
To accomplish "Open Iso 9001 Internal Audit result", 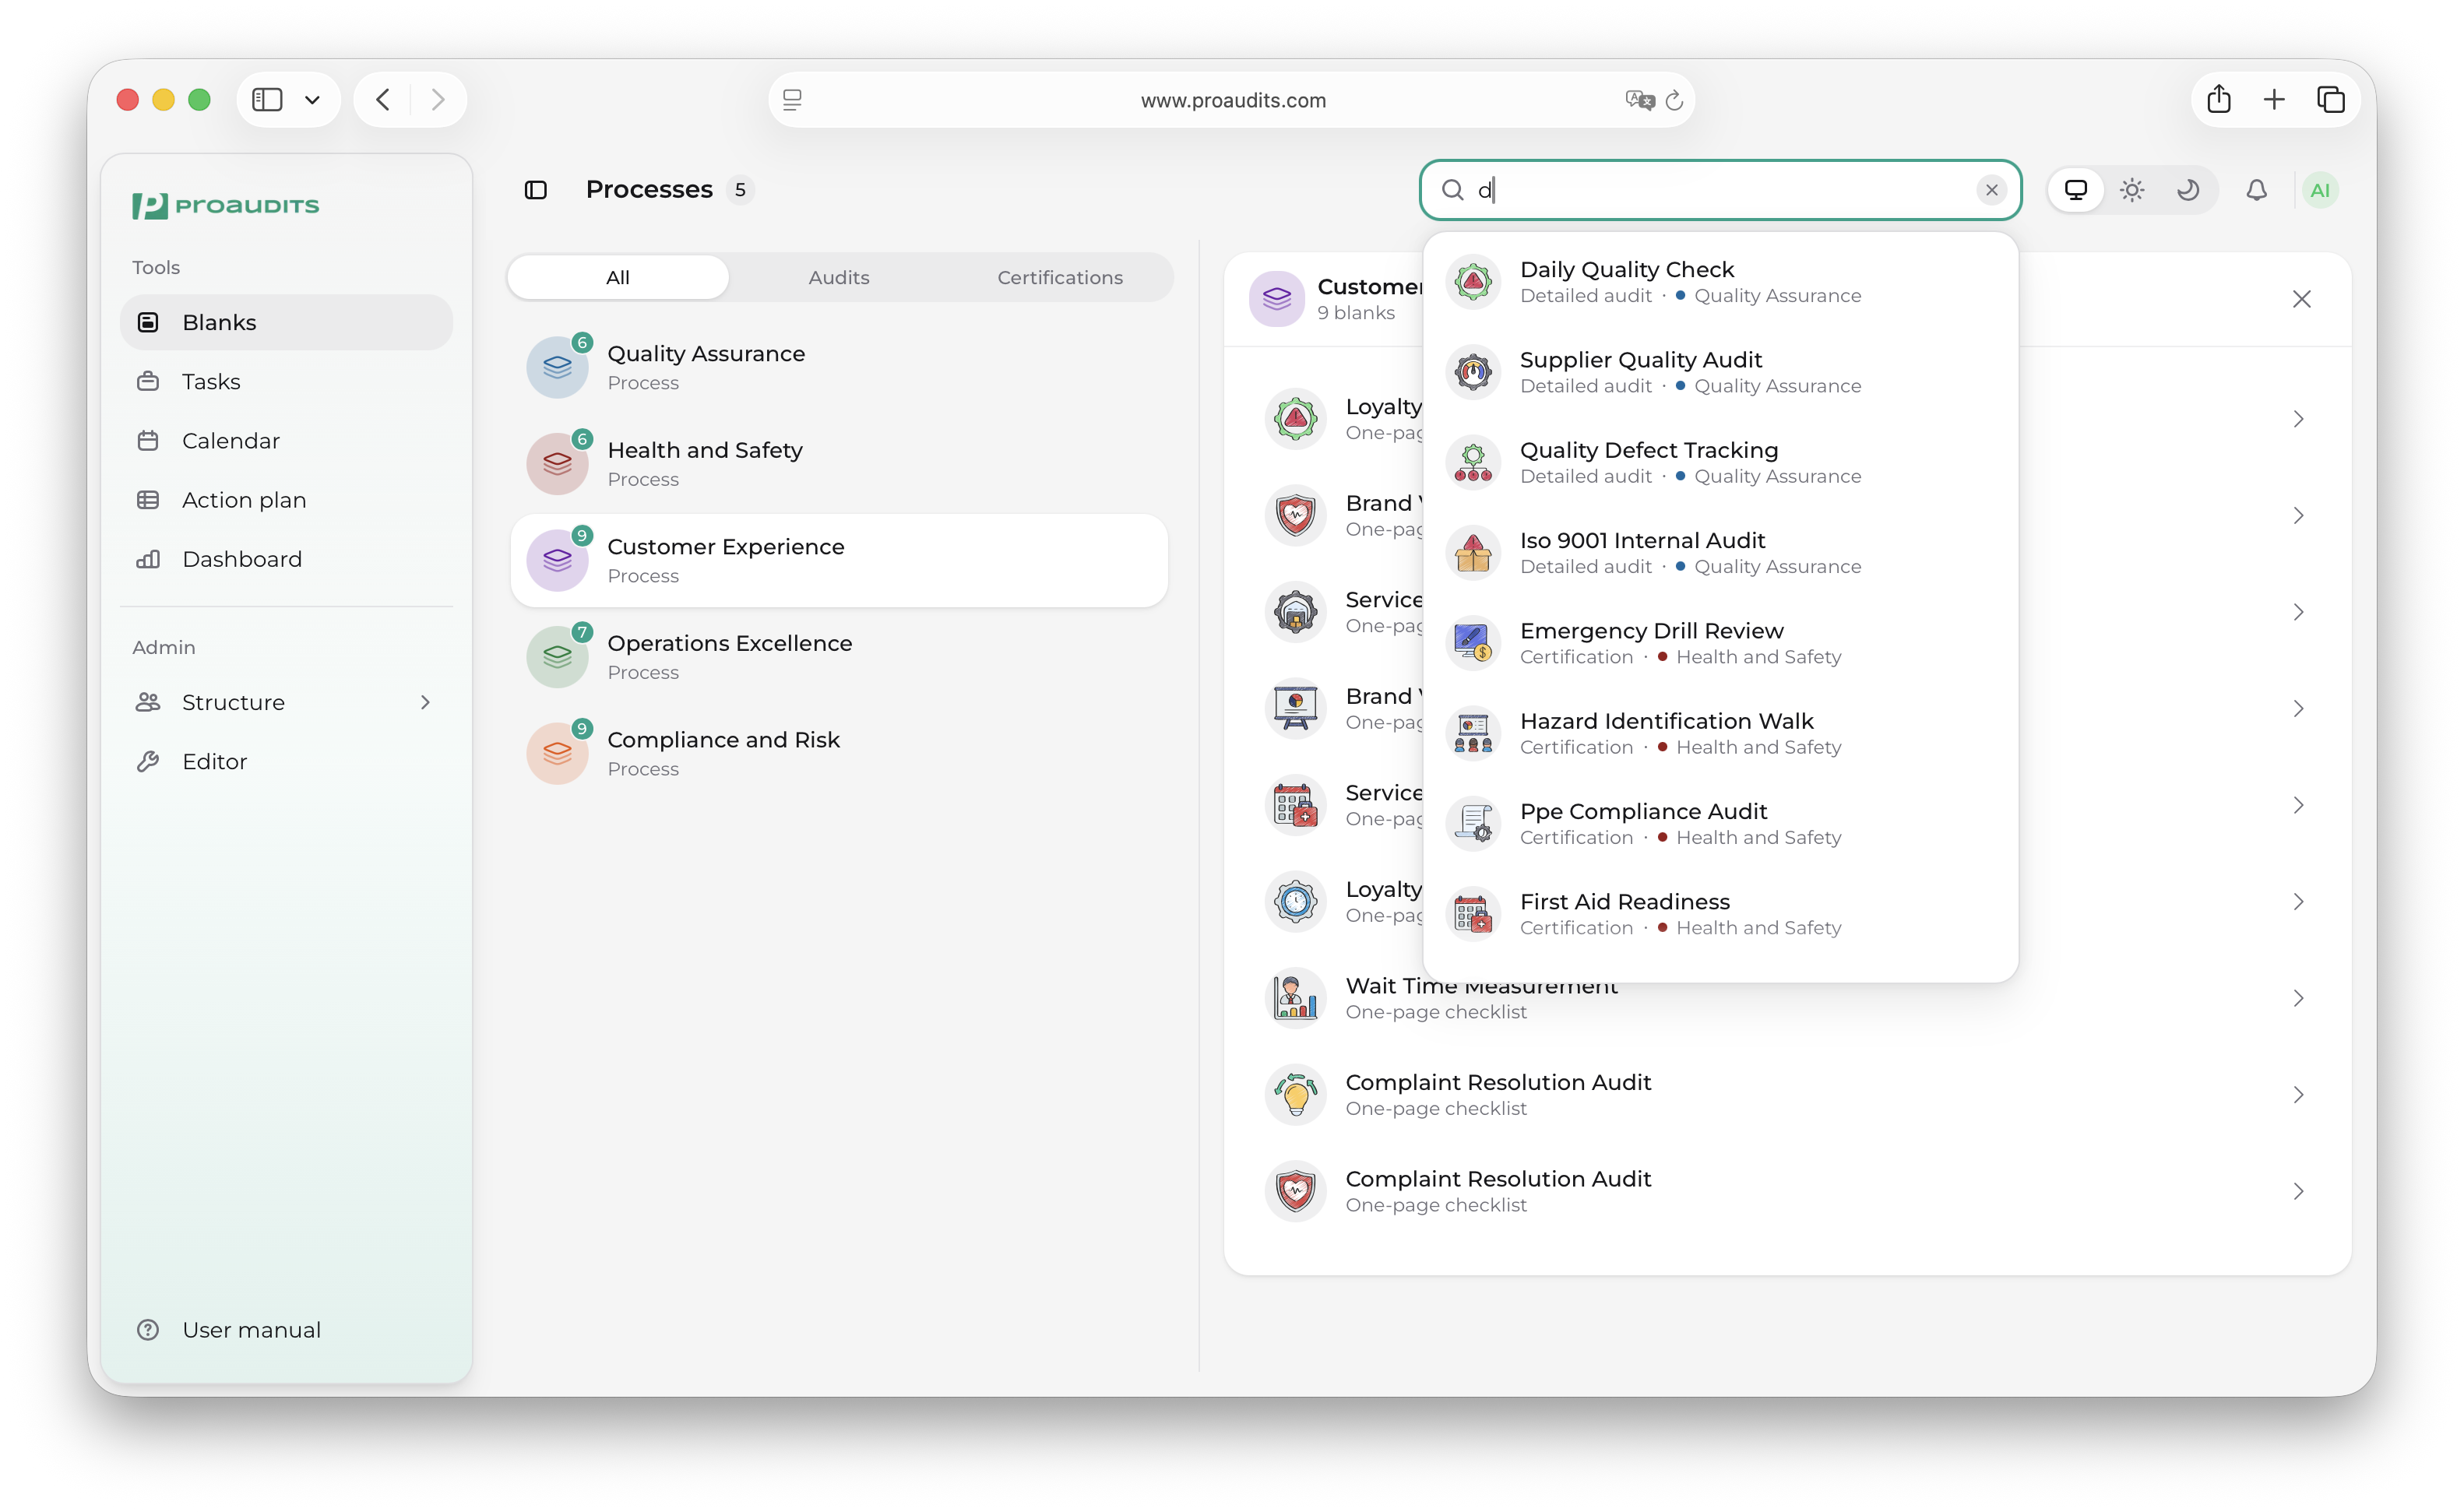I will coord(1720,553).
